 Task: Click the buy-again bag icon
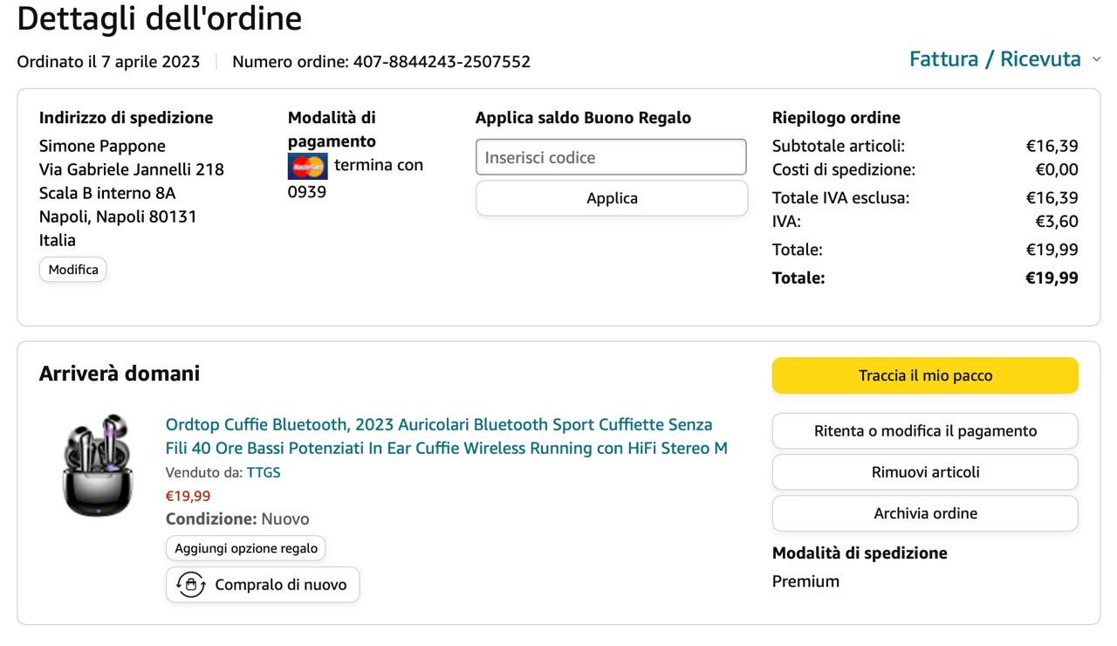click(x=190, y=584)
